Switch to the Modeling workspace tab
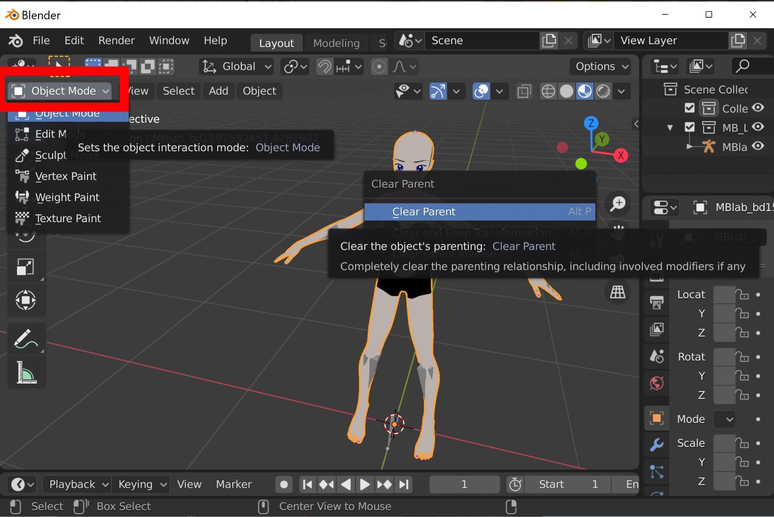774x517 pixels. coord(336,43)
